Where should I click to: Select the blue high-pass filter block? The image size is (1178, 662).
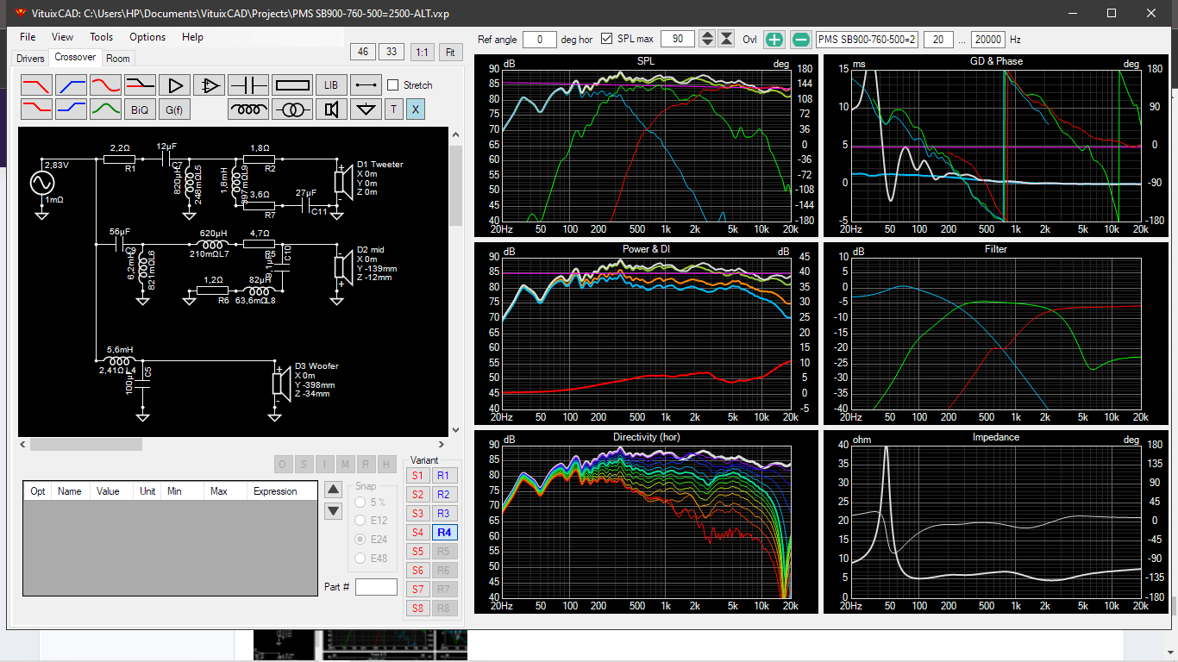click(71, 85)
